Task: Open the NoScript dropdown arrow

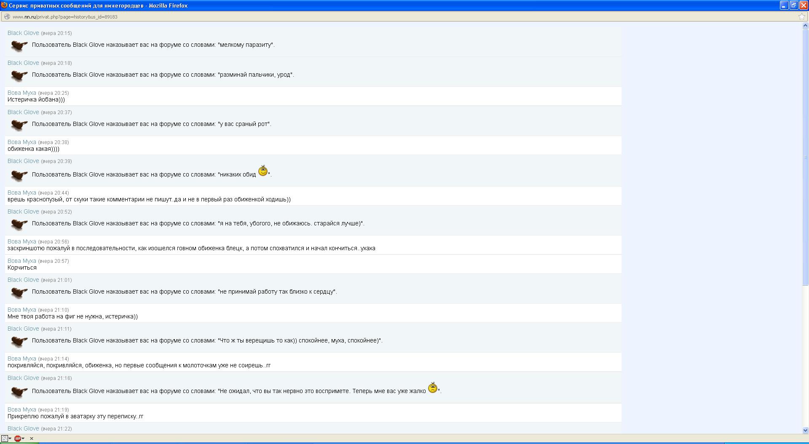Action: click(10, 439)
